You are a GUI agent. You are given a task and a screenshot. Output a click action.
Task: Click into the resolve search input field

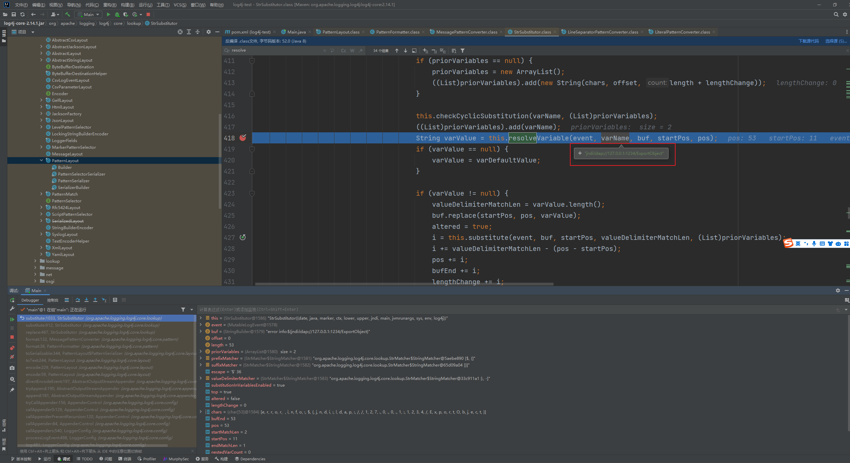(277, 50)
